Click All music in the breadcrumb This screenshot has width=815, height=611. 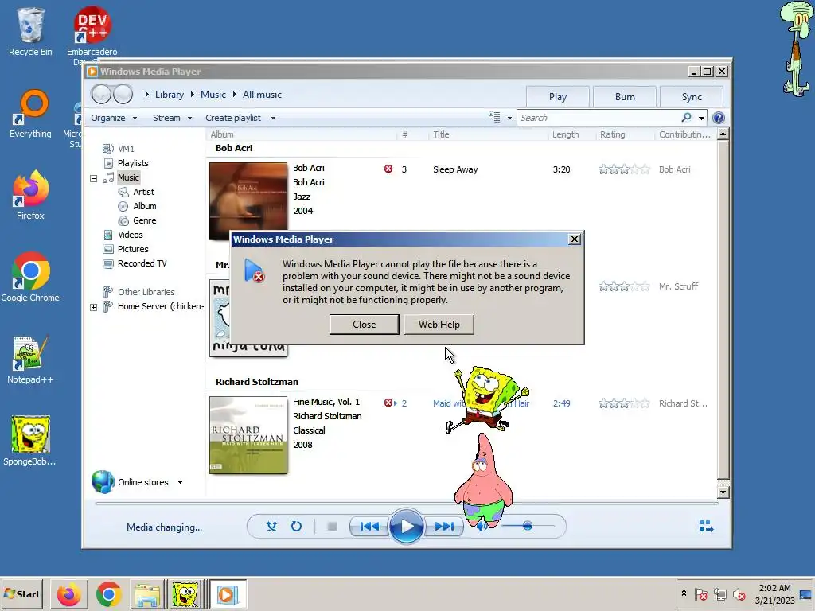pyautogui.click(x=262, y=95)
